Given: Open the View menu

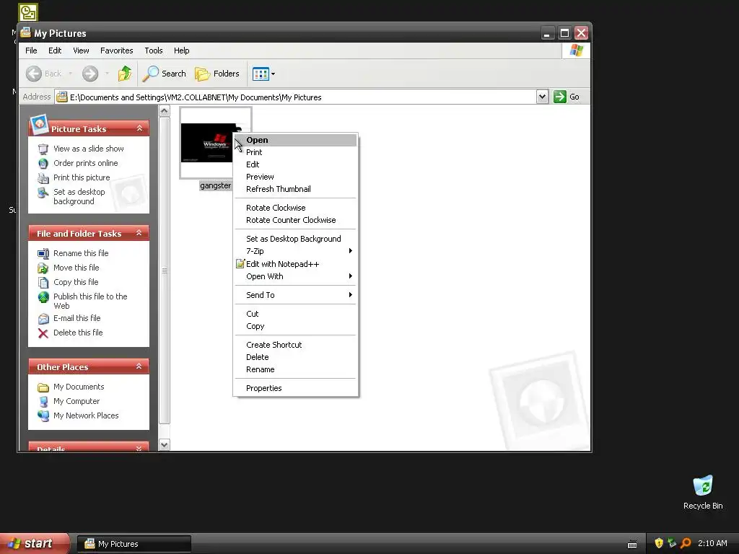Looking at the screenshot, I should [x=81, y=50].
